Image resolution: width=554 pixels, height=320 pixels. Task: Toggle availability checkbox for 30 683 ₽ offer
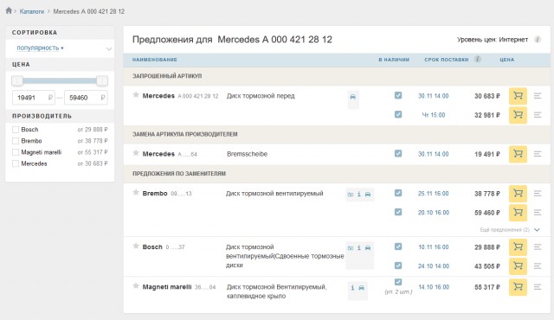pos(398,95)
